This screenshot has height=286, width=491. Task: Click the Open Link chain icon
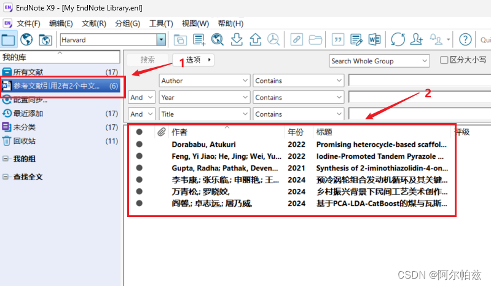[297, 40]
